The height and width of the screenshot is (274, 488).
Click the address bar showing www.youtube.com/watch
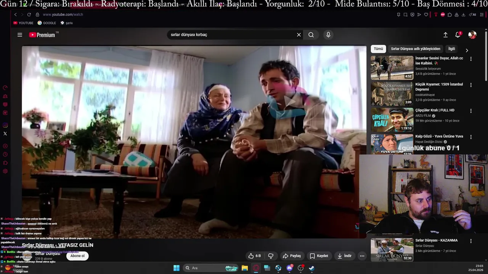click(63, 14)
